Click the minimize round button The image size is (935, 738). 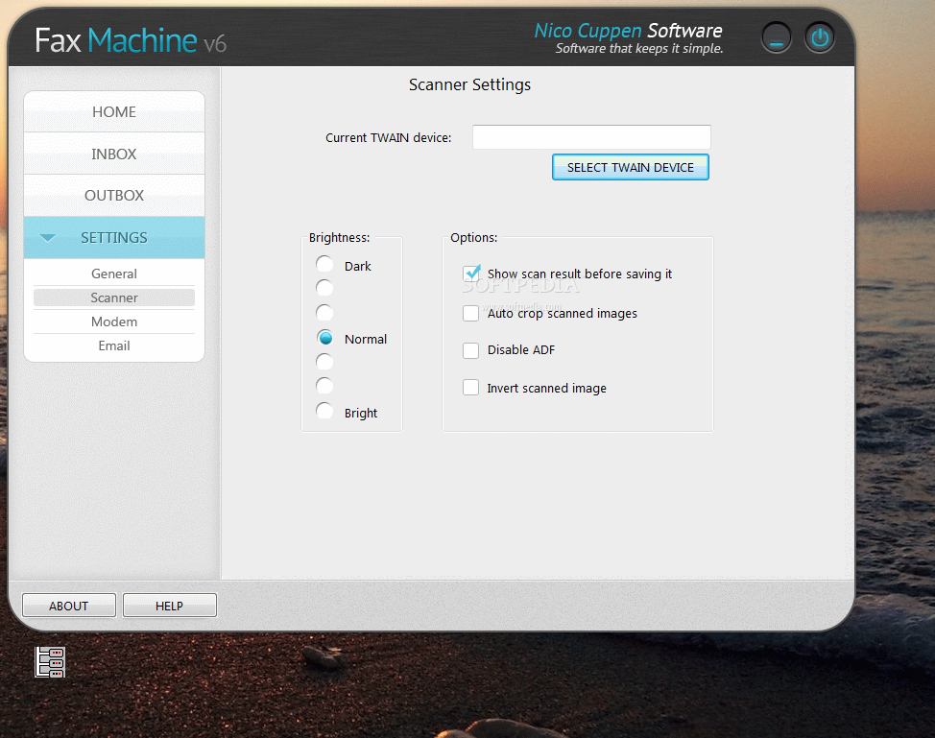click(x=777, y=37)
